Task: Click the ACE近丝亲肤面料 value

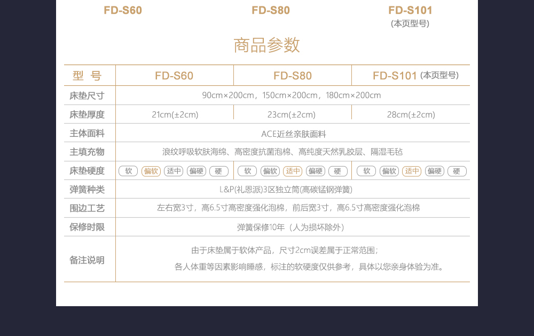Action: tap(294, 134)
